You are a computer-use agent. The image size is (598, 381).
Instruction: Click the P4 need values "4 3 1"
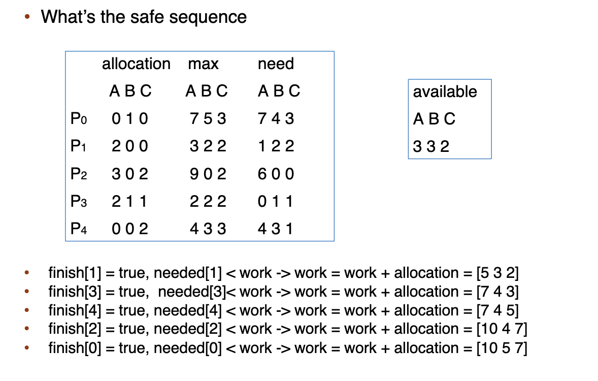[276, 229]
